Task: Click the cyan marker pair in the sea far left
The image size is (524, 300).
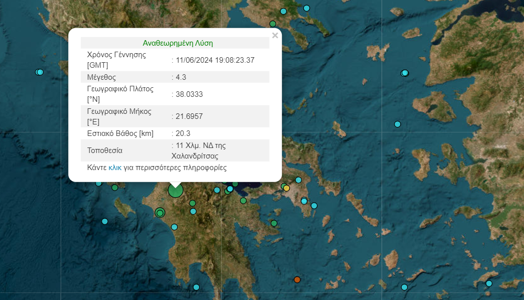Action: point(40,72)
